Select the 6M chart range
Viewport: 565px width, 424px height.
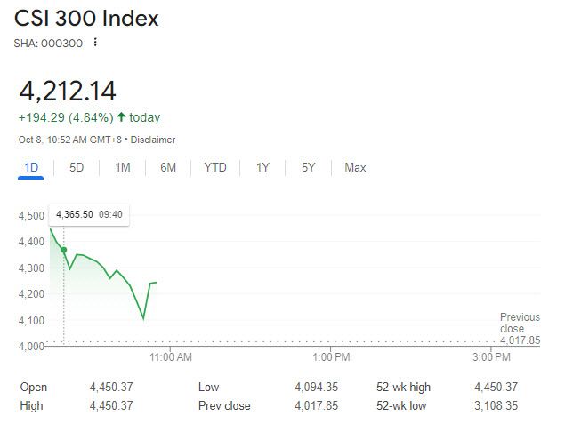point(168,168)
